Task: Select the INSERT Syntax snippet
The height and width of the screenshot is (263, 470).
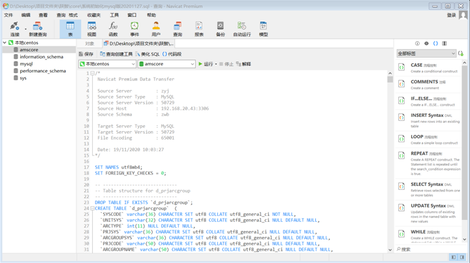Action: 429,120
